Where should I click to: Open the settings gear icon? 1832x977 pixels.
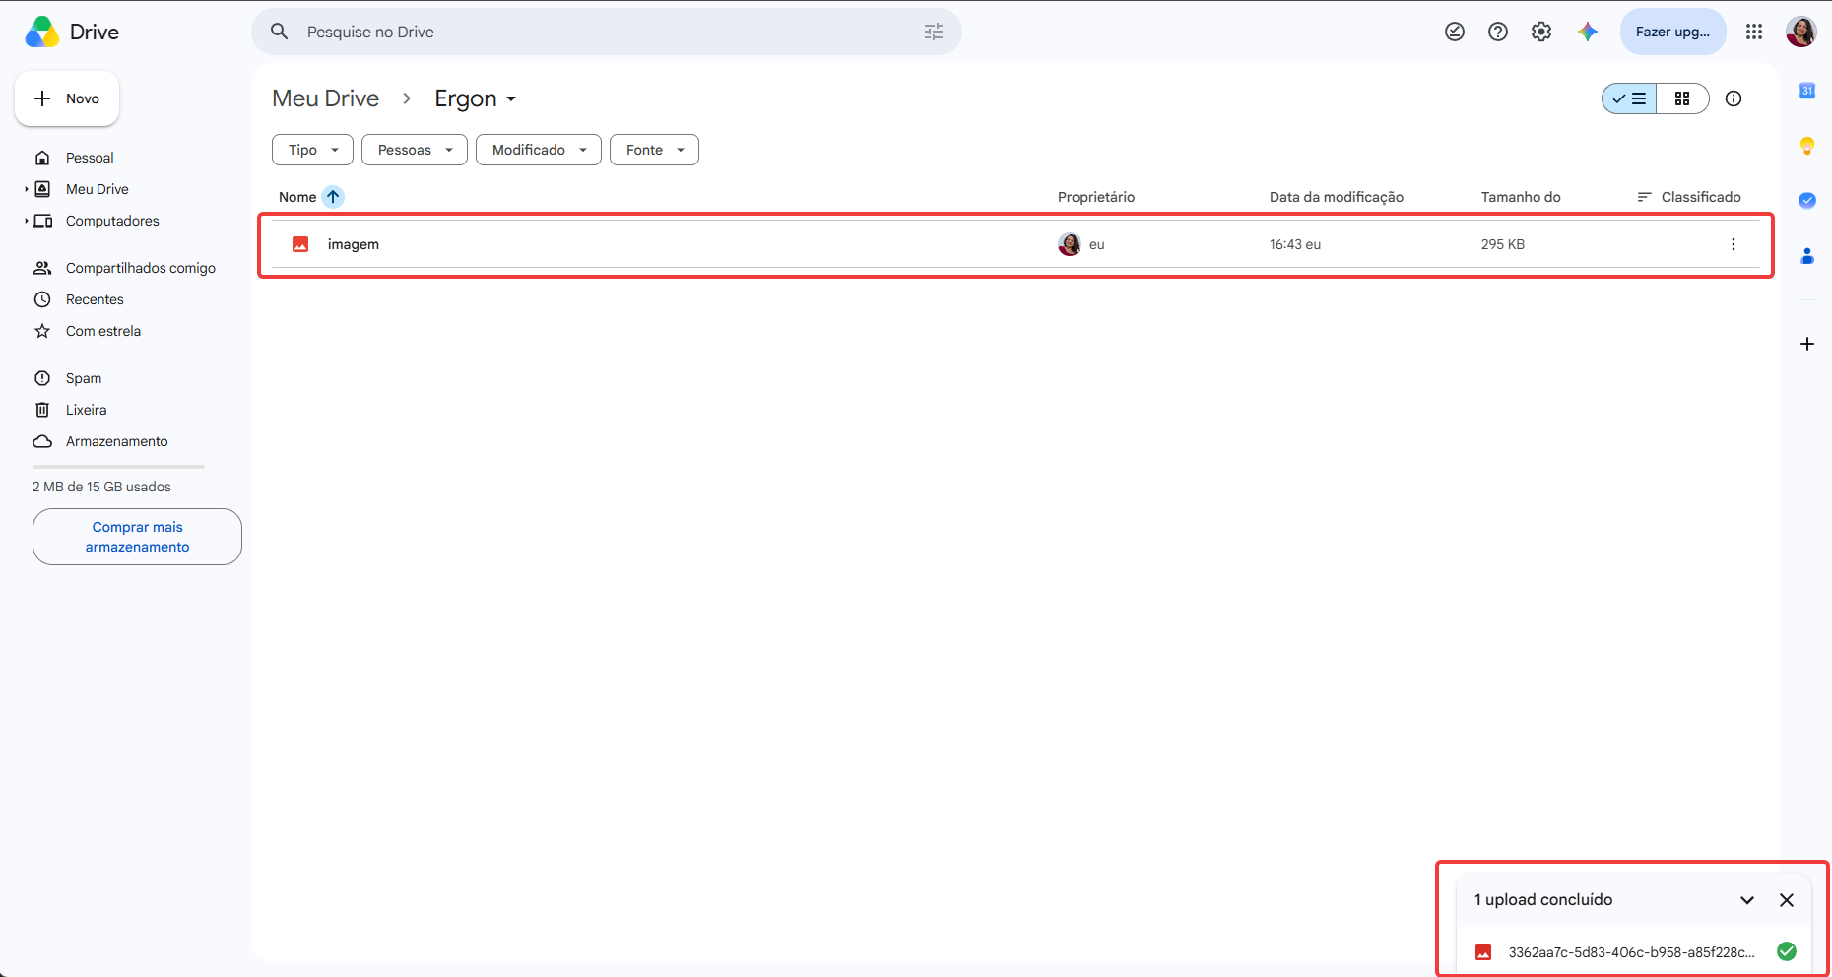coord(1541,32)
